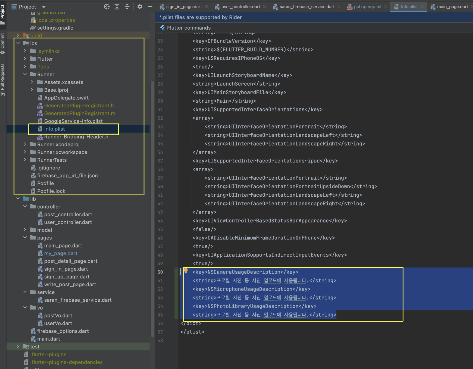
Task: Select firebase_options.dart file
Action: click(63, 331)
